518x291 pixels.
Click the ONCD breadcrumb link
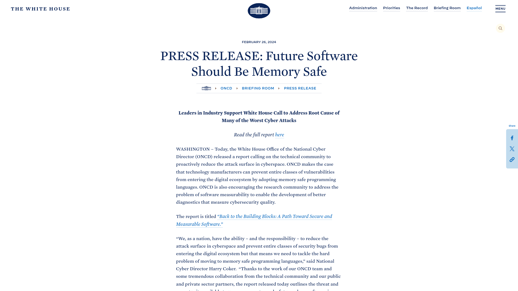coord(226,88)
